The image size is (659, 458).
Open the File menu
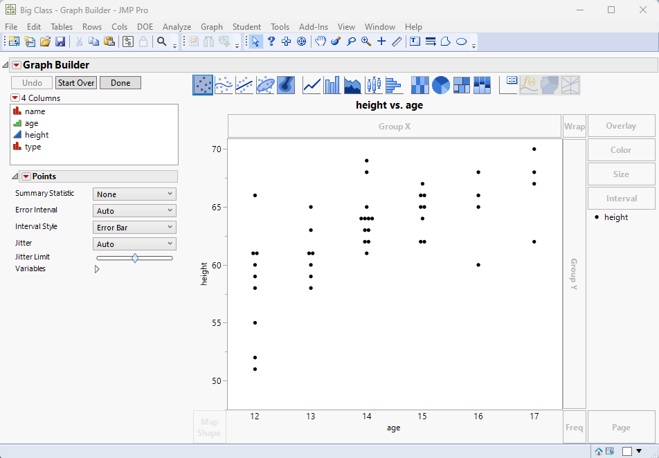click(11, 27)
